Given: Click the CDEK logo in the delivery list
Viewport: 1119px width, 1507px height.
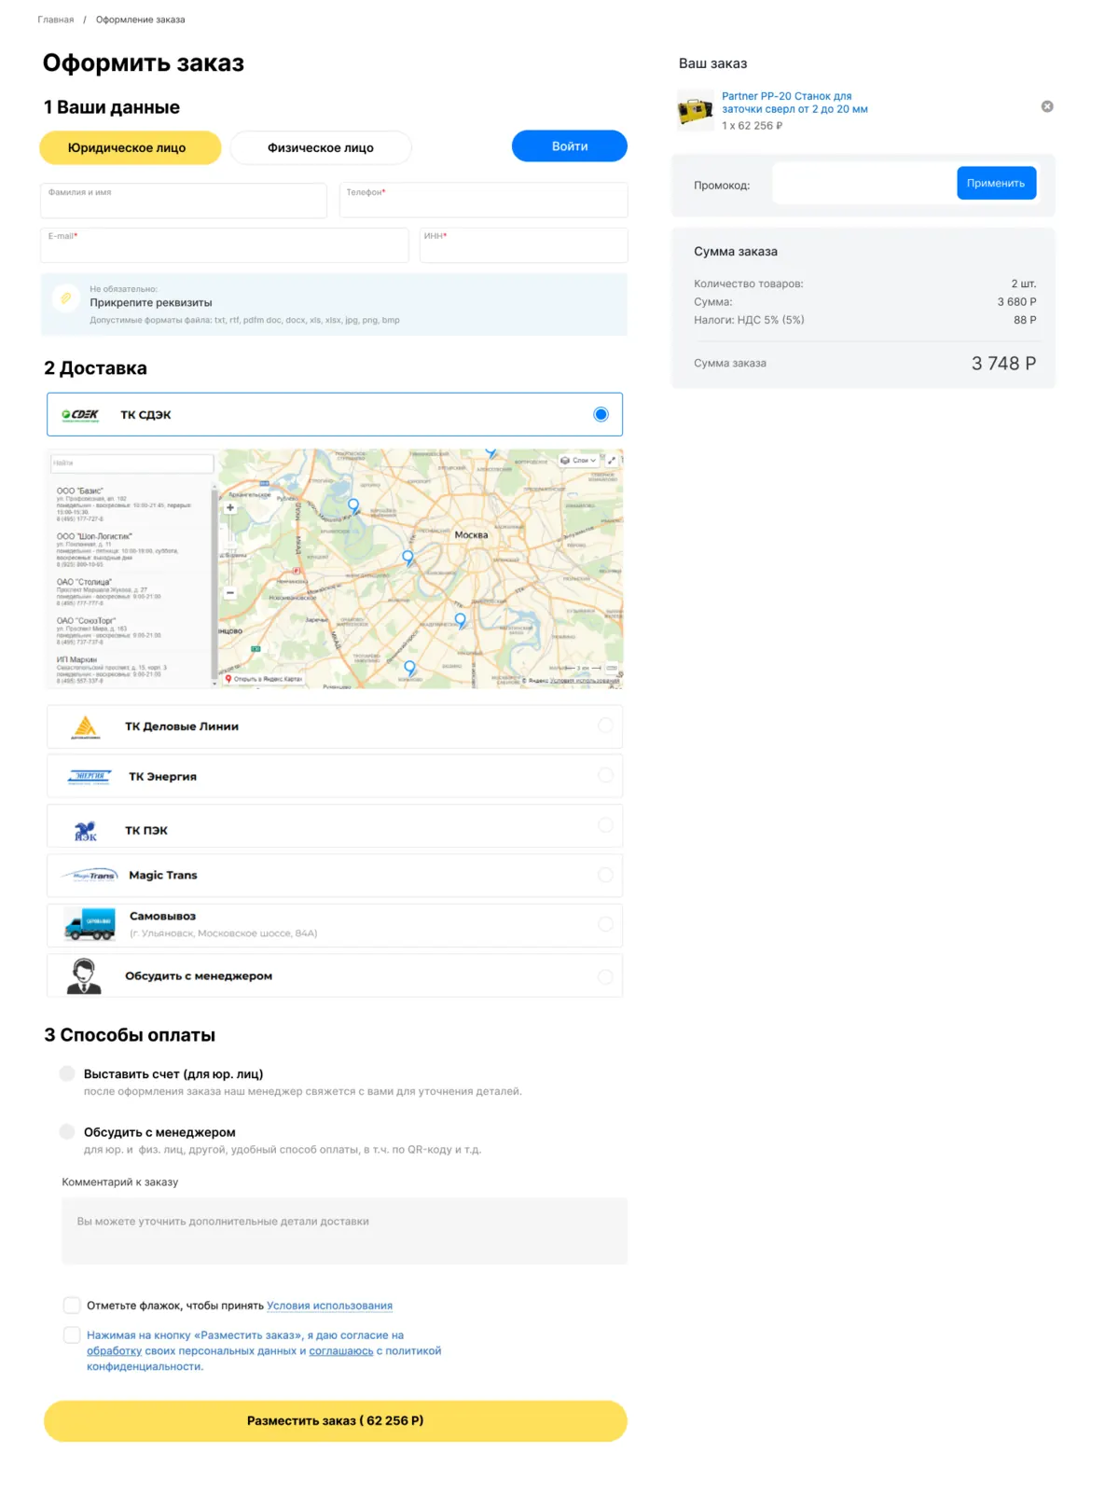Looking at the screenshot, I should (x=80, y=415).
